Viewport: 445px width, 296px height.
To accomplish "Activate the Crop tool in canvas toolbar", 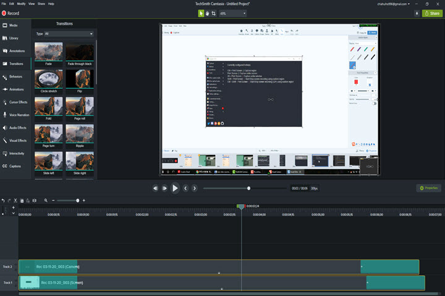I will pyautogui.click(x=213, y=13).
